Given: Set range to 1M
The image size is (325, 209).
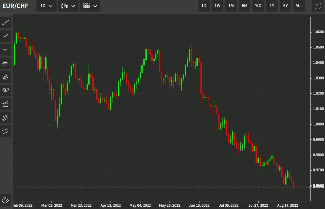Looking at the screenshot, I should [x=231, y=6].
